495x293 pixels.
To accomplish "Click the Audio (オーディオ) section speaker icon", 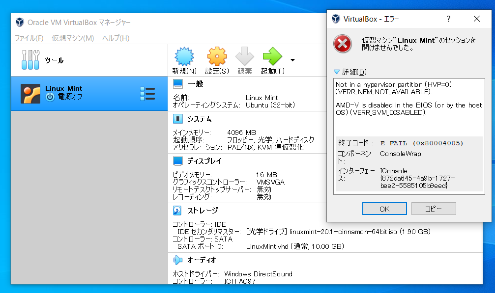I will click(x=178, y=260).
